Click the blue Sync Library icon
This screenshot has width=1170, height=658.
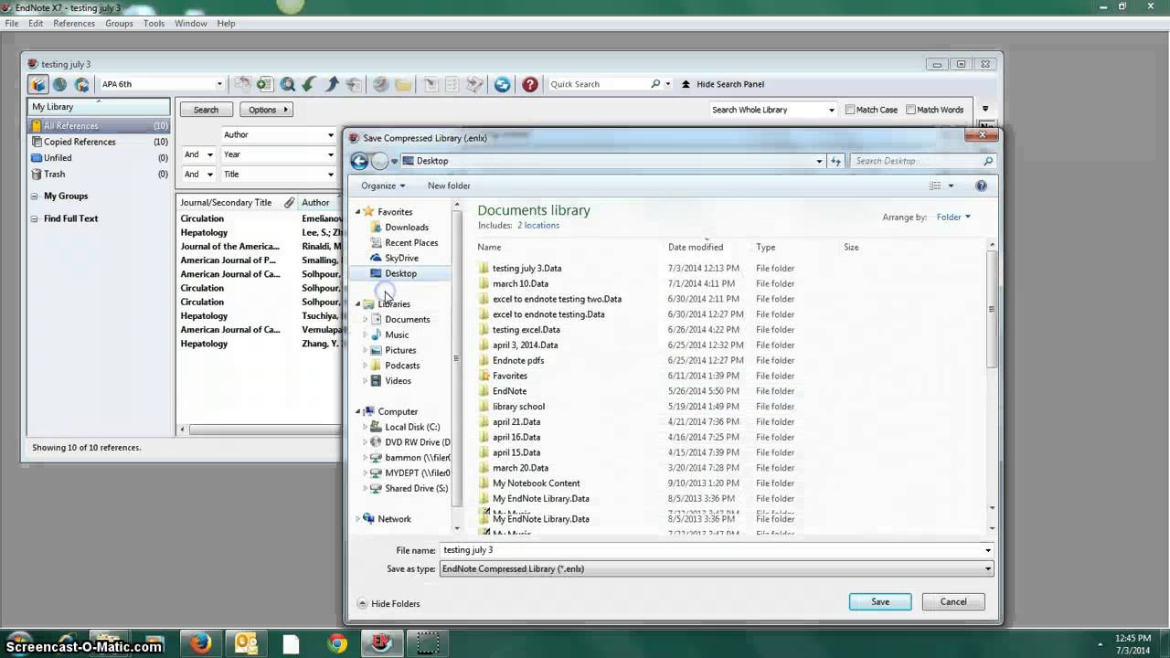pos(503,84)
